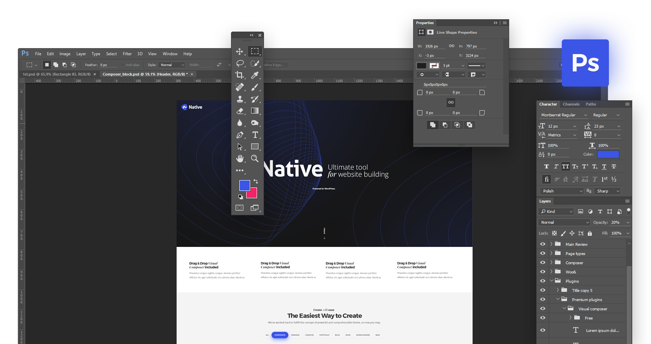651x344 pixels.
Task: Toggle the corner radius link button
Action: pyautogui.click(x=451, y=103)
